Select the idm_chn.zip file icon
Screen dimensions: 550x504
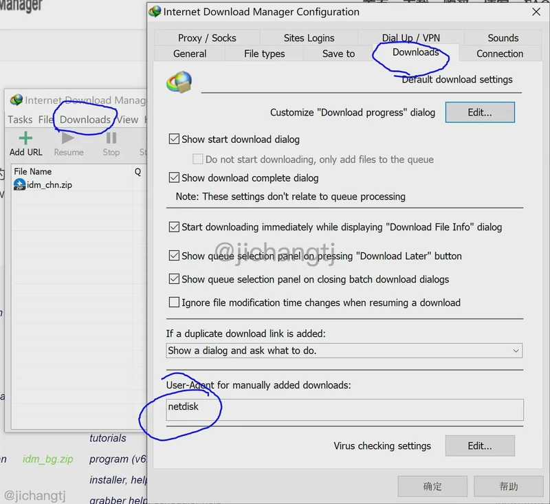(19, 185)
